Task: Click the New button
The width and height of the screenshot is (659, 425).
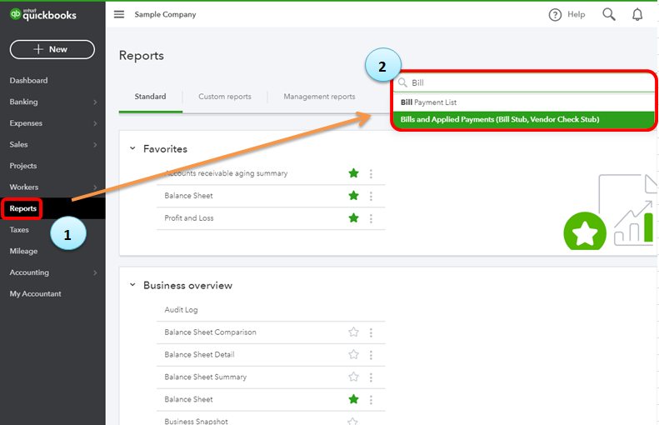Action: [52, 49]
